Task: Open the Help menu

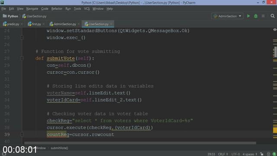Action: click(x=110, y=9)
